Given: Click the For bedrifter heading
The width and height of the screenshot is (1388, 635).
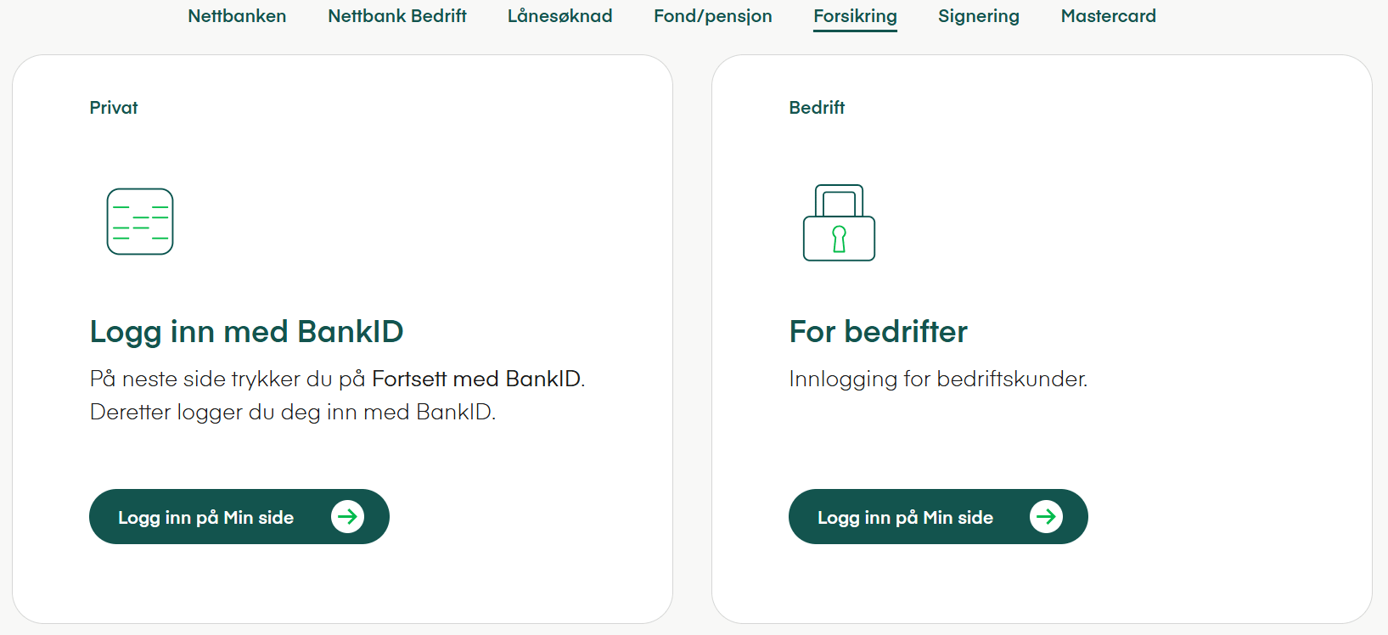Looking at the screenshot, I should 878,332.
